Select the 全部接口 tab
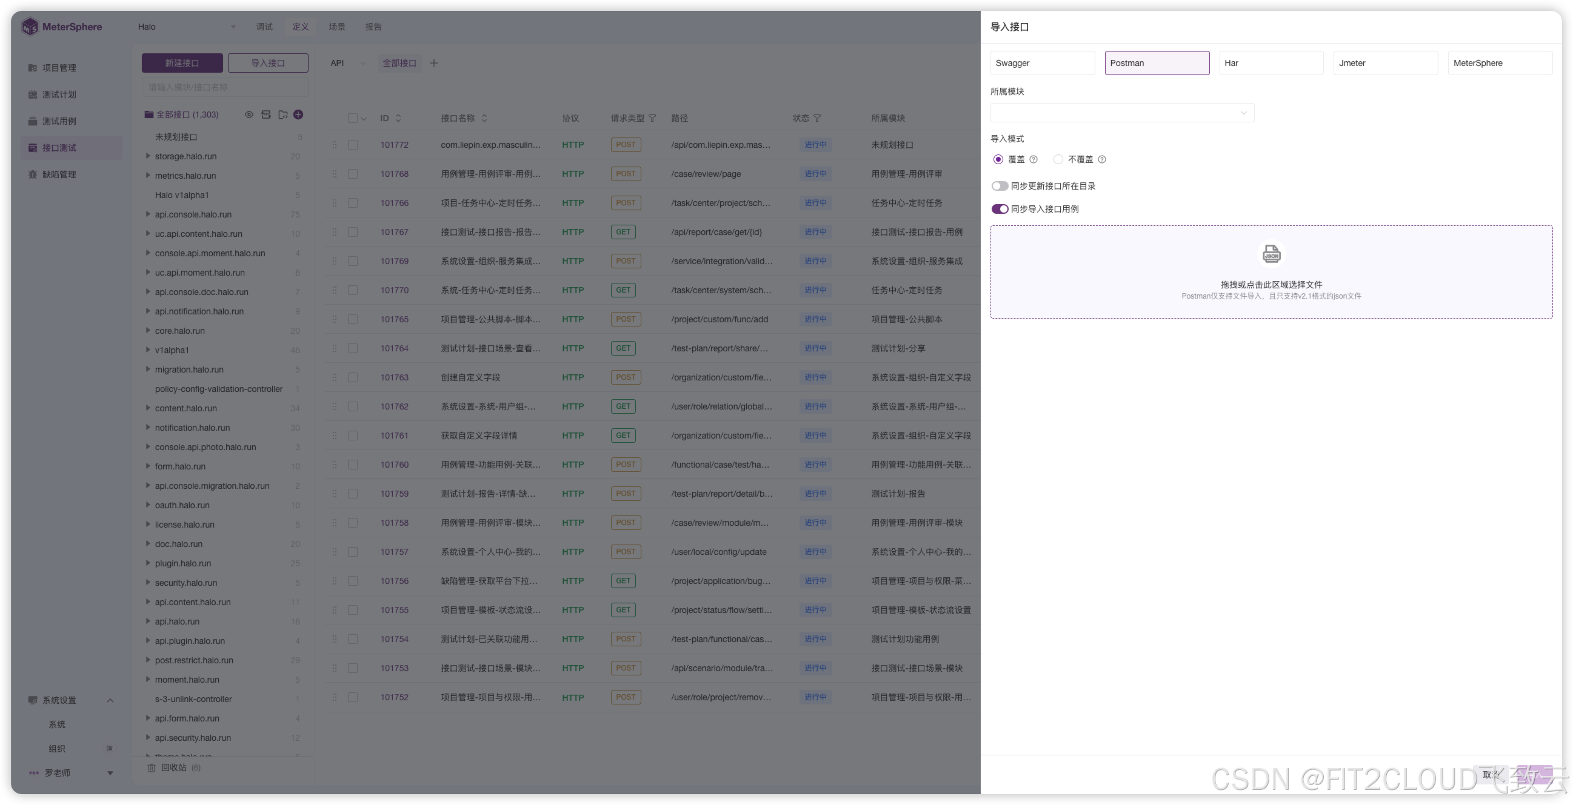The width and height of the screenshot is (1573, 805). point(399,63)
